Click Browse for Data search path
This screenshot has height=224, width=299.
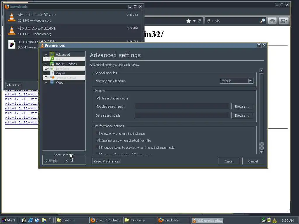coord(242,116)
